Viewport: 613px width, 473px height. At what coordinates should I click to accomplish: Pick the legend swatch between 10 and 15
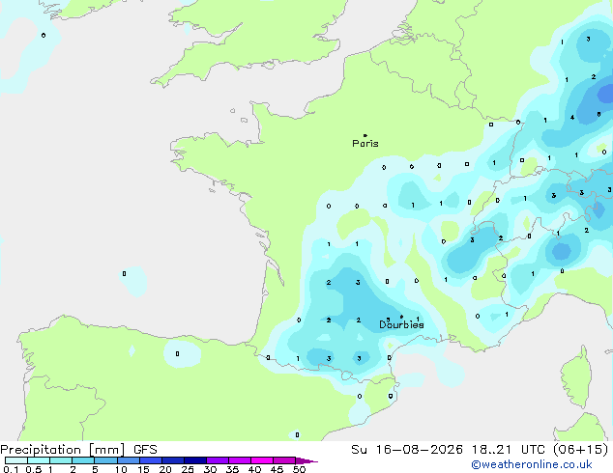(x=129, y=460)
